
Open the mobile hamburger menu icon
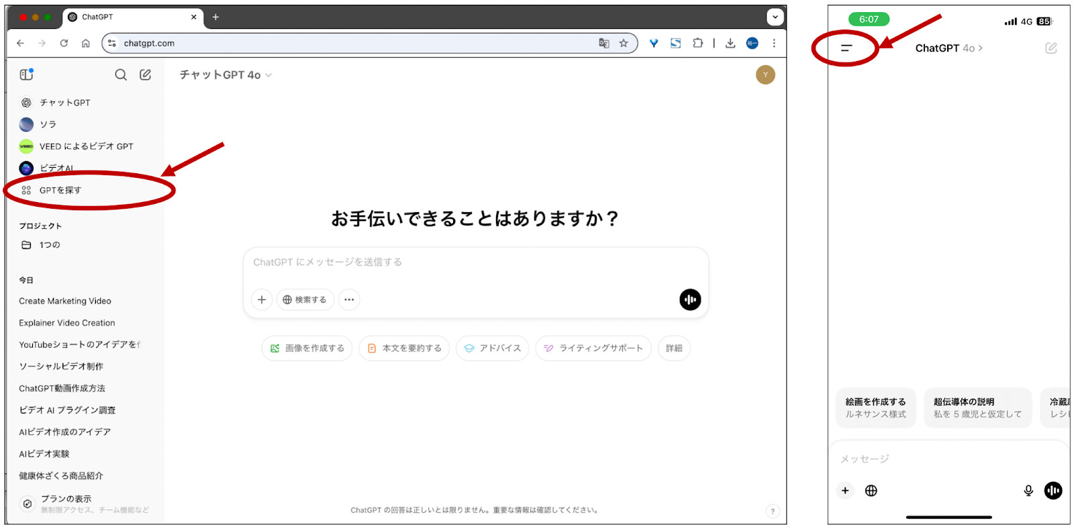846,48
